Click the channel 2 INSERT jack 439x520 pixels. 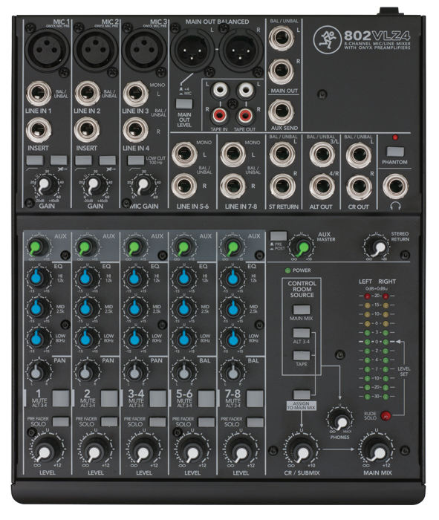[x=87, y=130]
